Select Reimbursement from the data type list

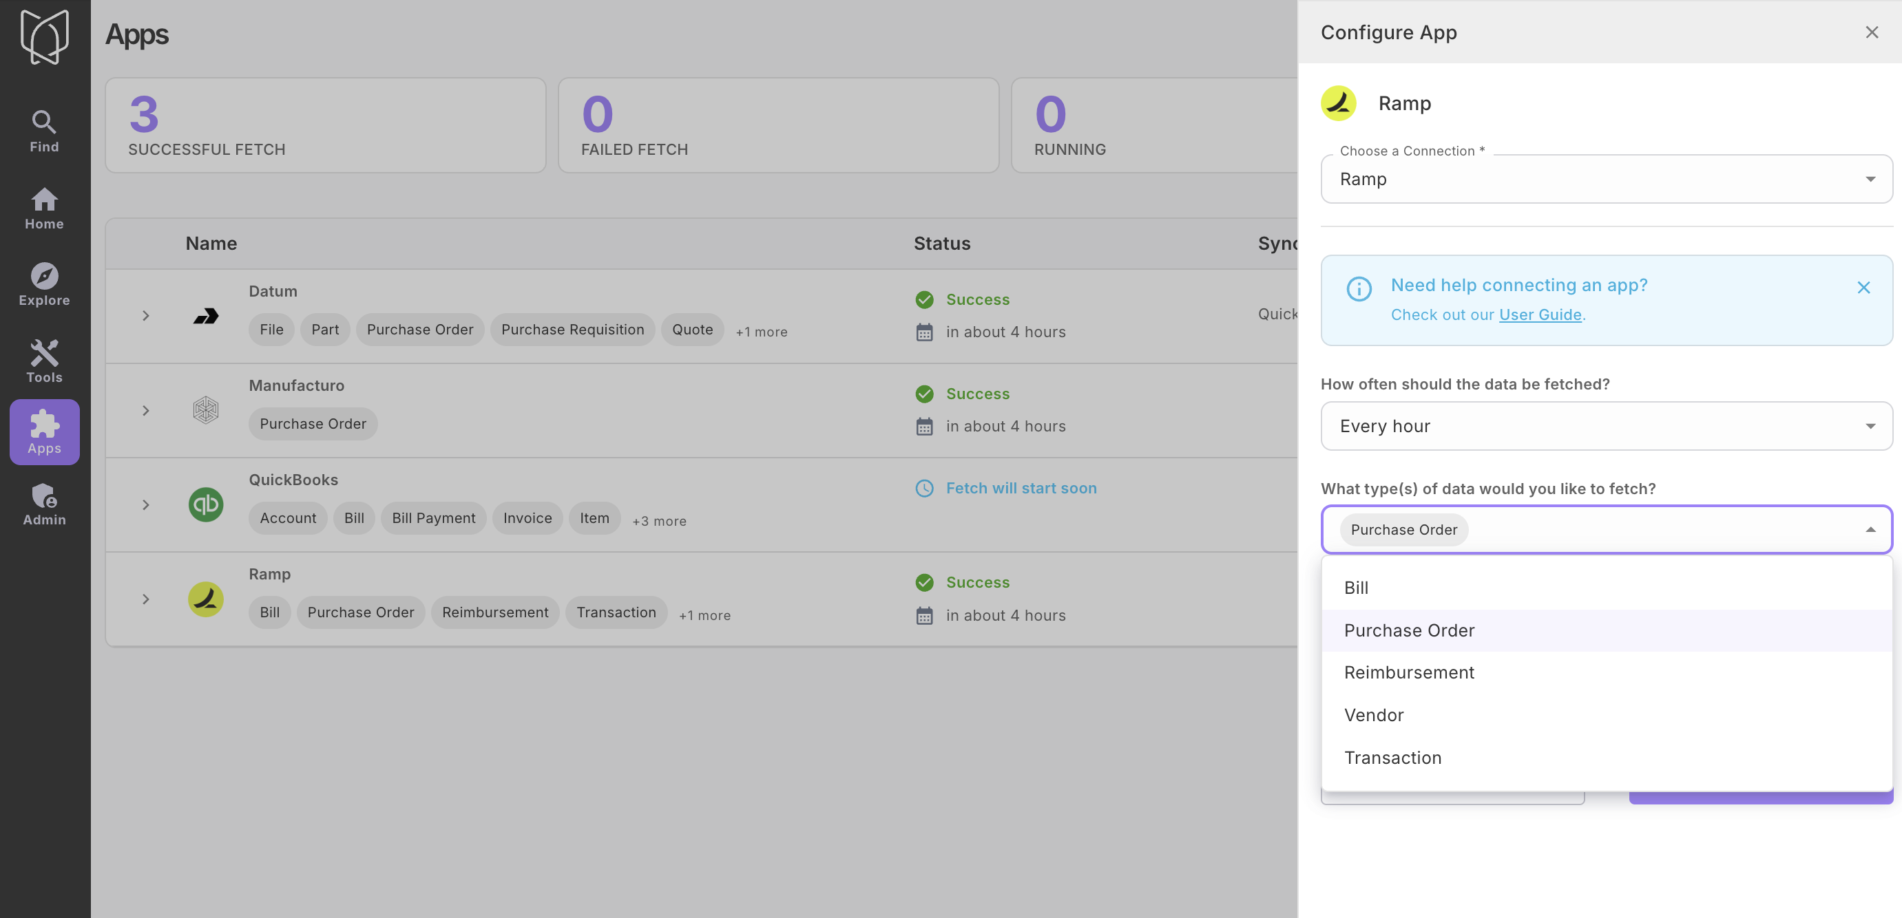click(x=1607, y=673)
